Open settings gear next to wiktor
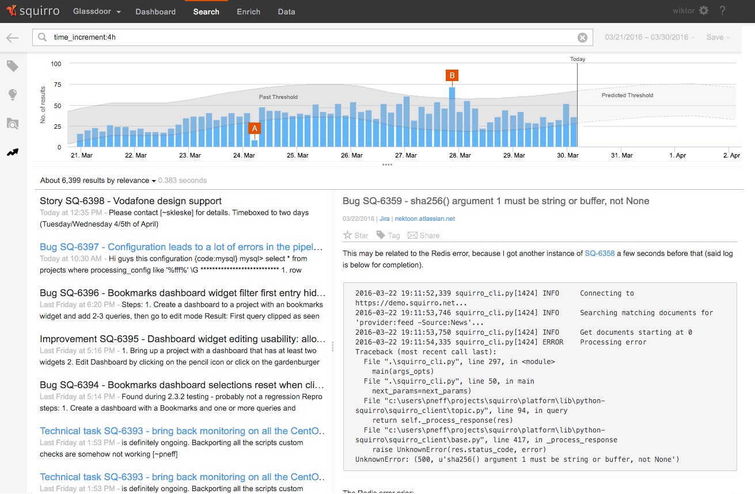 point(704,11)
